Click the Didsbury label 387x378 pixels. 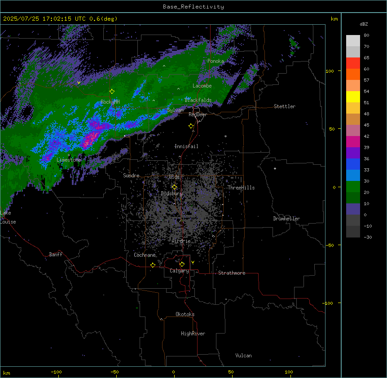172,193
